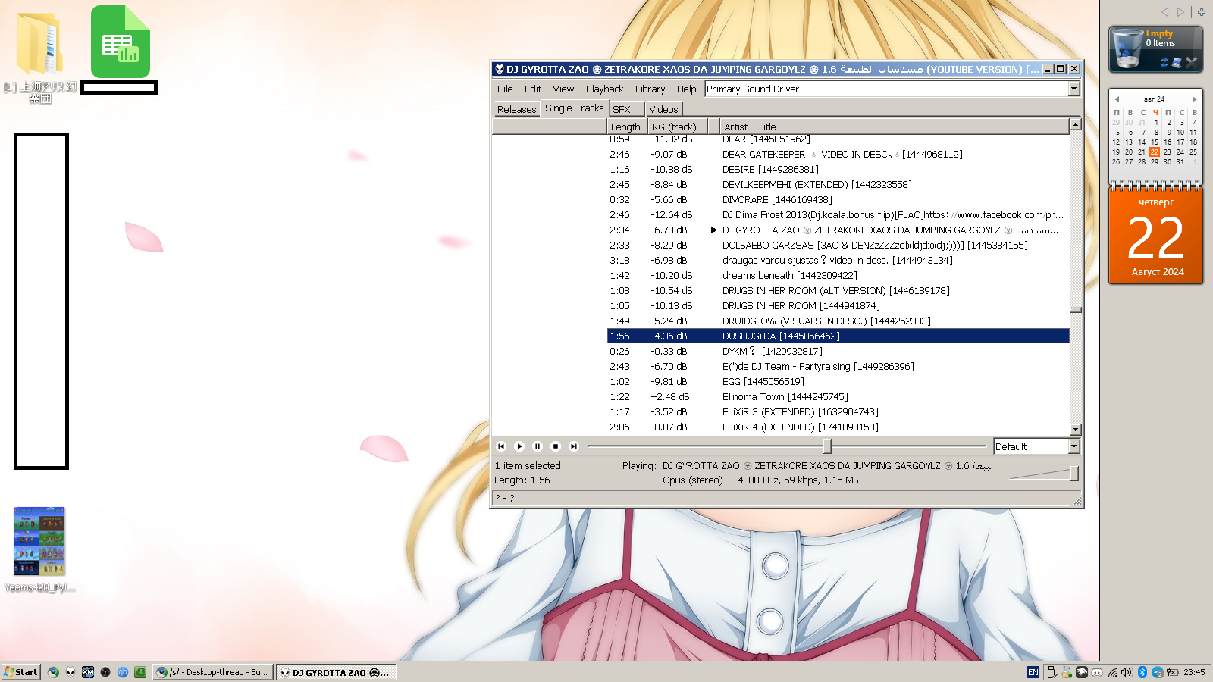Select day 15 in calendar gadget
This screenshot has height=682, width=1213.
click(1155, 142)
